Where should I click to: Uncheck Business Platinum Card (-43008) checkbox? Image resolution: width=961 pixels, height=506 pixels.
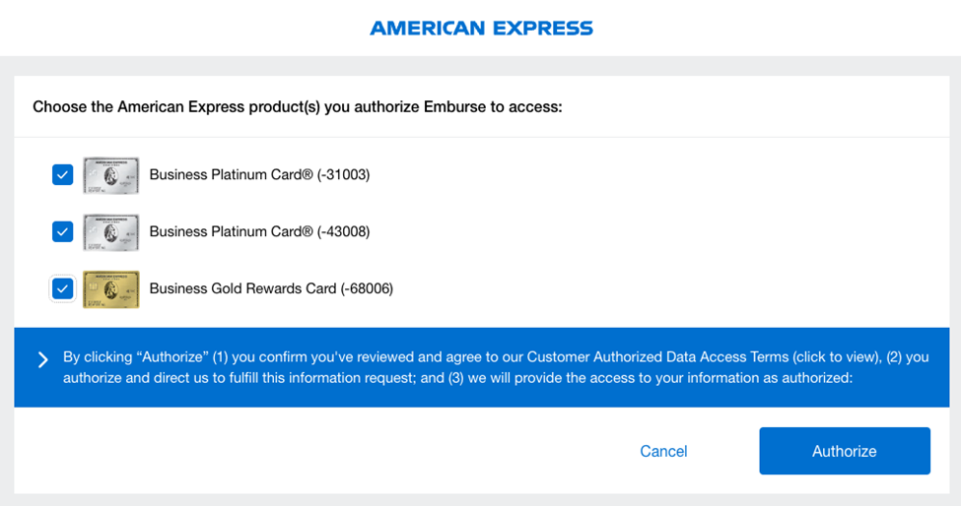[63, 232]
